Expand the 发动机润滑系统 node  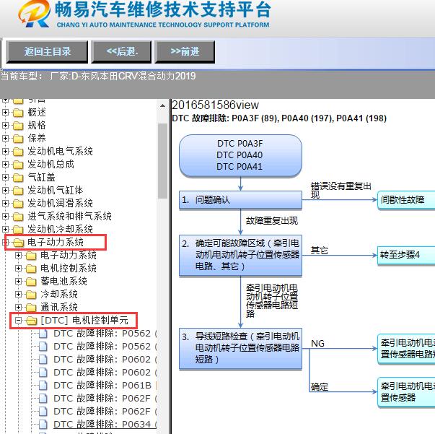tap(5, 203)
